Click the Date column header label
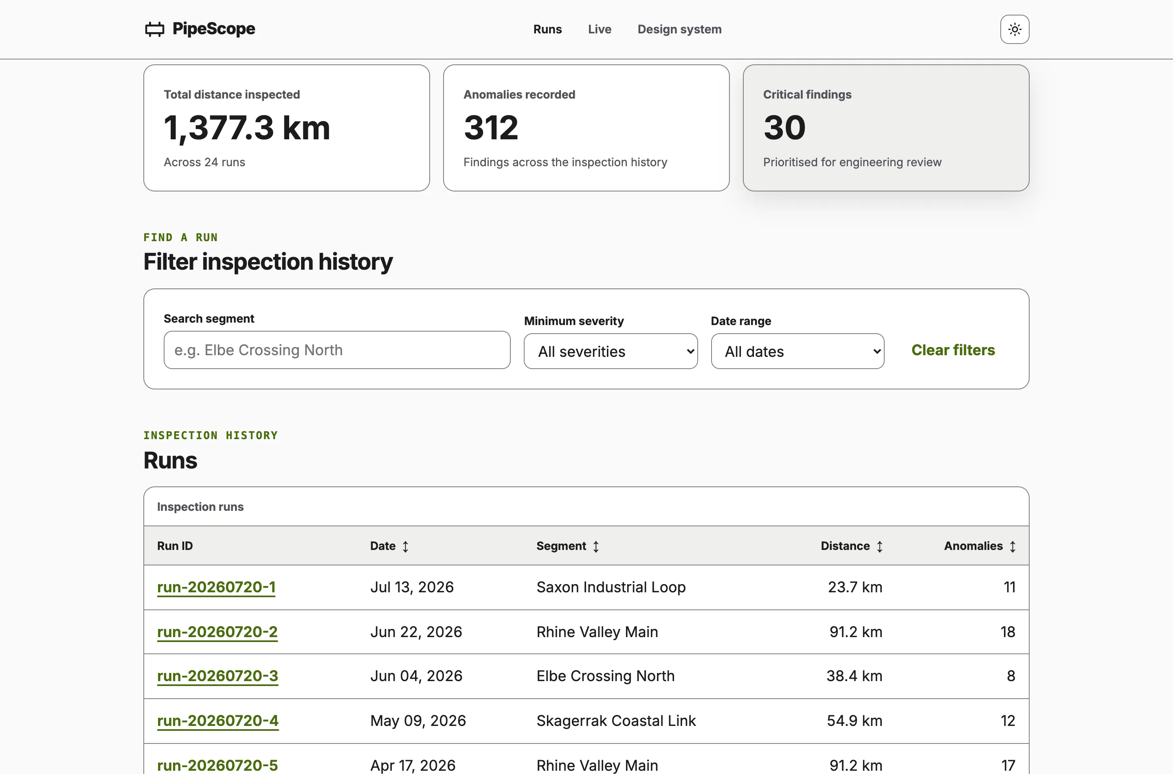Image resolution: width=1173 pixels, height=774 pixels. coord(383,546)
